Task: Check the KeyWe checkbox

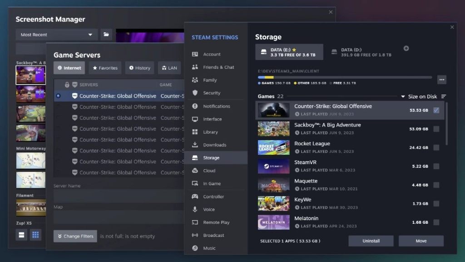Action: click(436, 203)
